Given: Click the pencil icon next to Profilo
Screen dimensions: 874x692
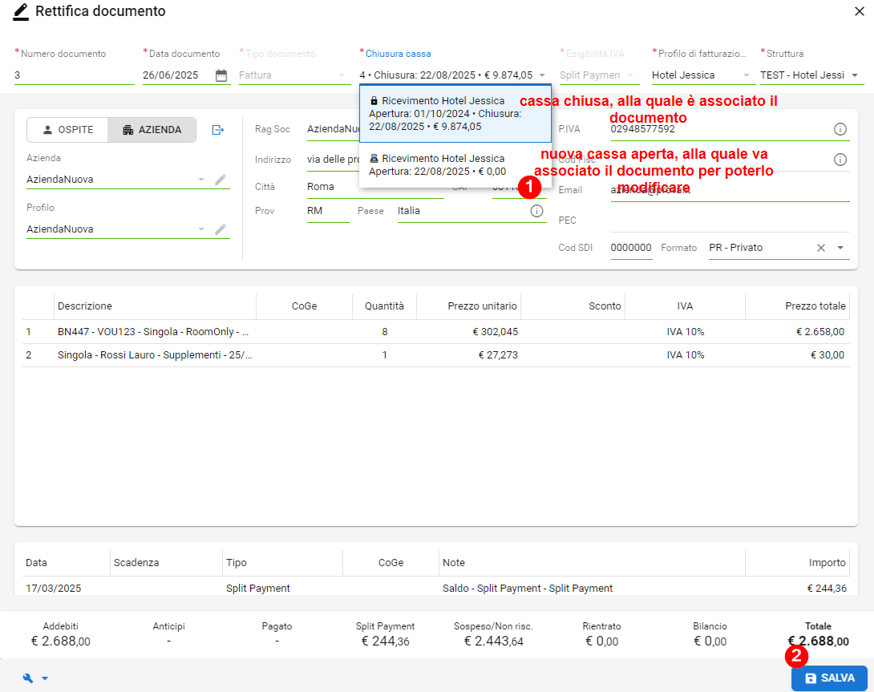Looking at the screenshot, I should pyautogui.click(x=221, y=229).
